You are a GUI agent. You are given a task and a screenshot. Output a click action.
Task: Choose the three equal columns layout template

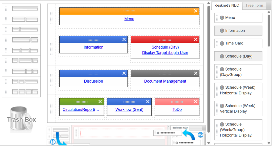pyautogui.click(x=25, y=50)
